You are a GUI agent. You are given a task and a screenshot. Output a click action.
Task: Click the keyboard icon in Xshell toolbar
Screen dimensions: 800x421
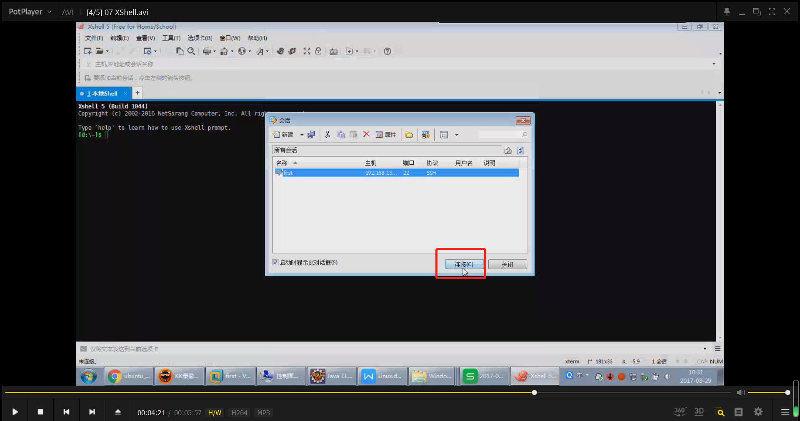[x=333, y=51]
